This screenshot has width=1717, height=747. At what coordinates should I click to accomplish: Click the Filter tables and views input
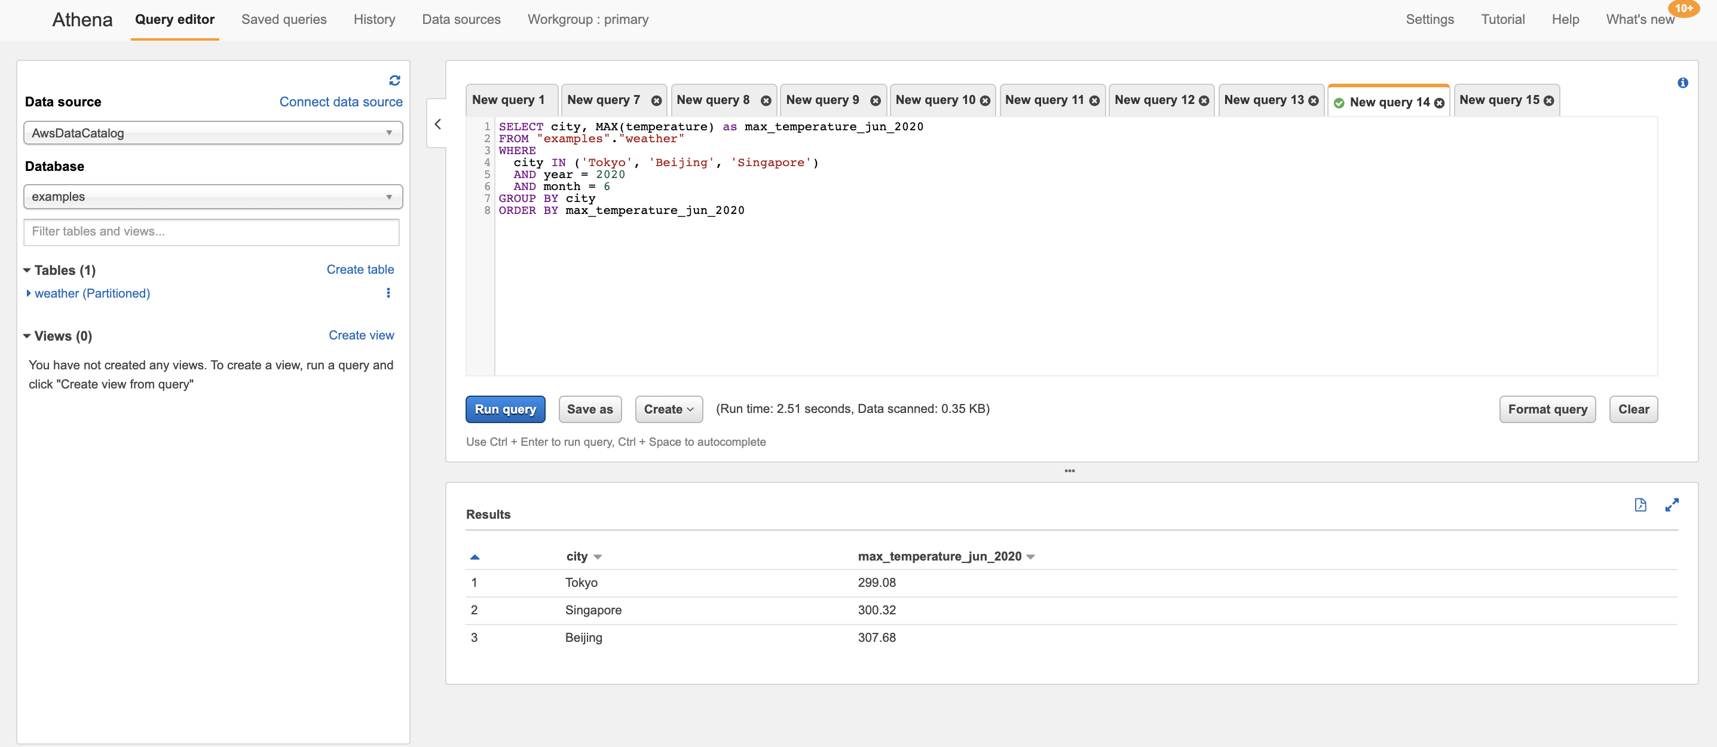[212, 231]
